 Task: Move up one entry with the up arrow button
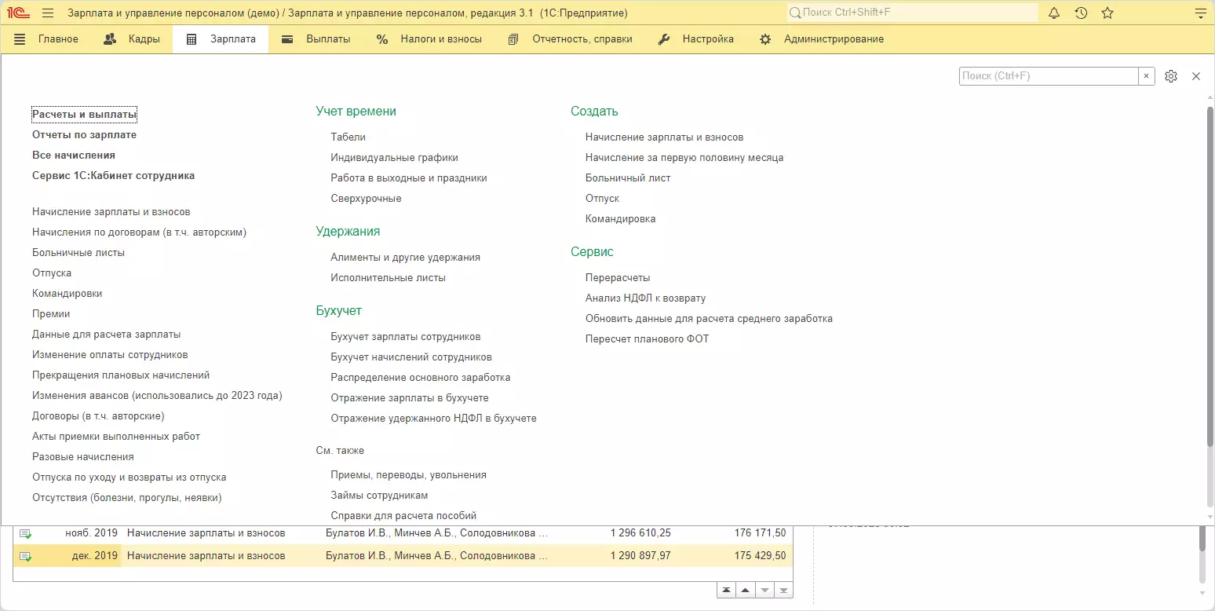[746, 591]
